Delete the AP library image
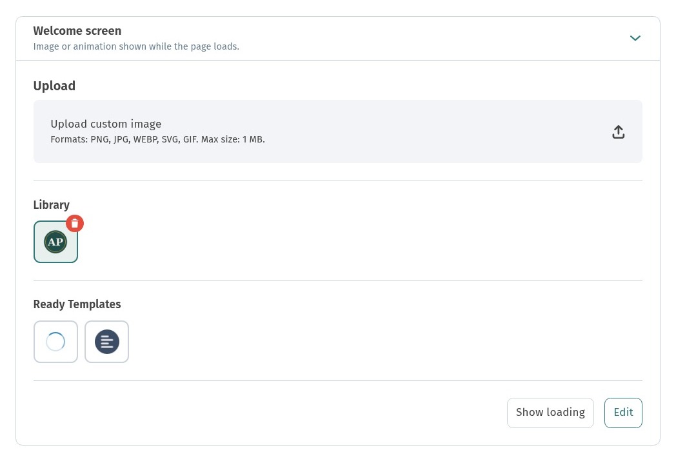The height and width of the screenshot is (461, 676). point(75,224)
